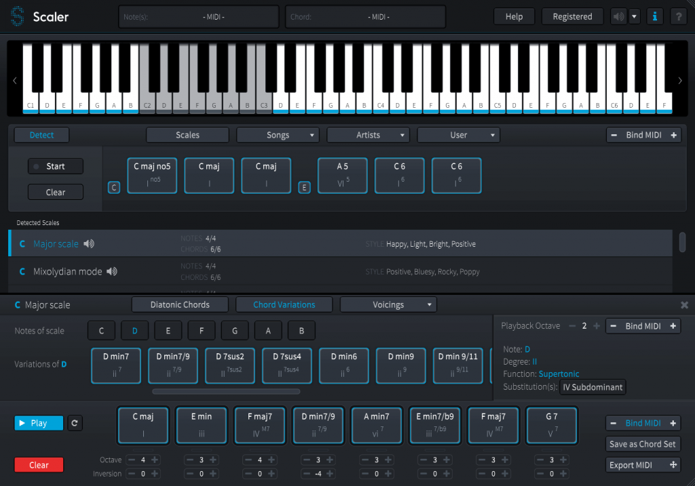
Task: Select note F in Notes of scale
Action: tap(201, 331)
